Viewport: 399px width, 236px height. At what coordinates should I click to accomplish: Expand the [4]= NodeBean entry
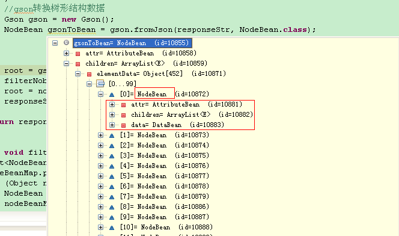(100, 166)
